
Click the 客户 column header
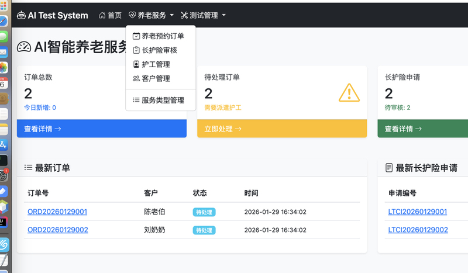coord(151,193)
